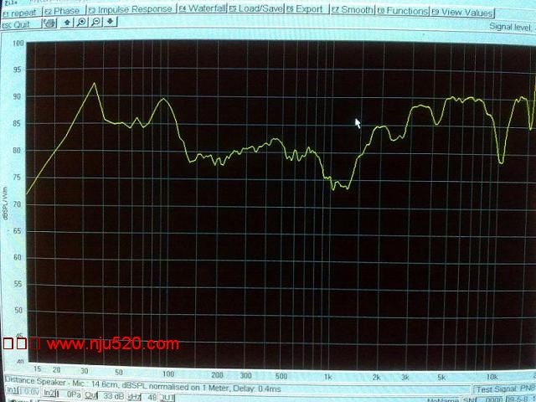Click the Signal level label
Image resolution: width=536 pixels, height=402 pixels.
coord(510,27)
